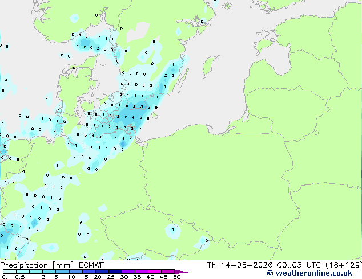Viewport: 362px width, 279px height.
Task: Click the '50' legend scale label
Action: tap(177, 277)
